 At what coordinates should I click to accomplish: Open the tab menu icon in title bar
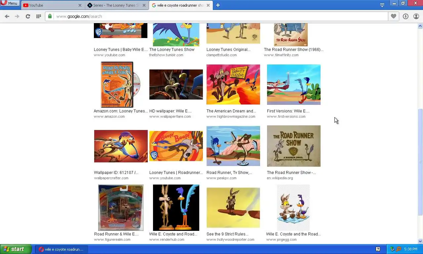(382, 5)
